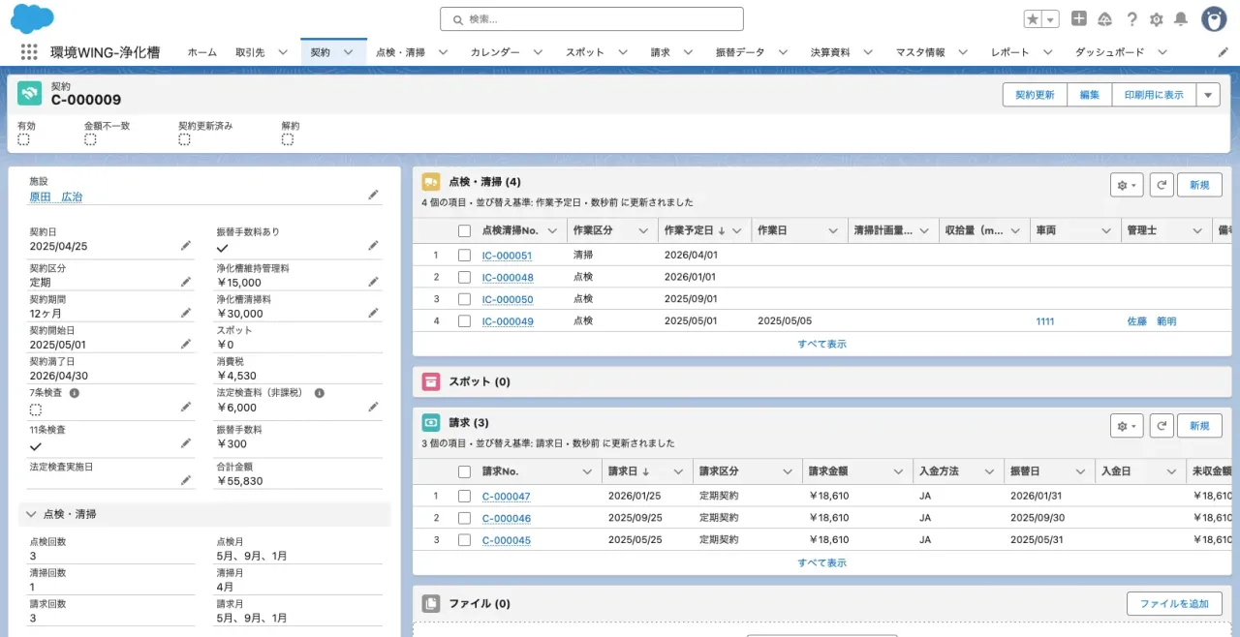This screenshot has height=637, width=1240.
Task: Open the user profile avatar
Action: click(1214, 18)
